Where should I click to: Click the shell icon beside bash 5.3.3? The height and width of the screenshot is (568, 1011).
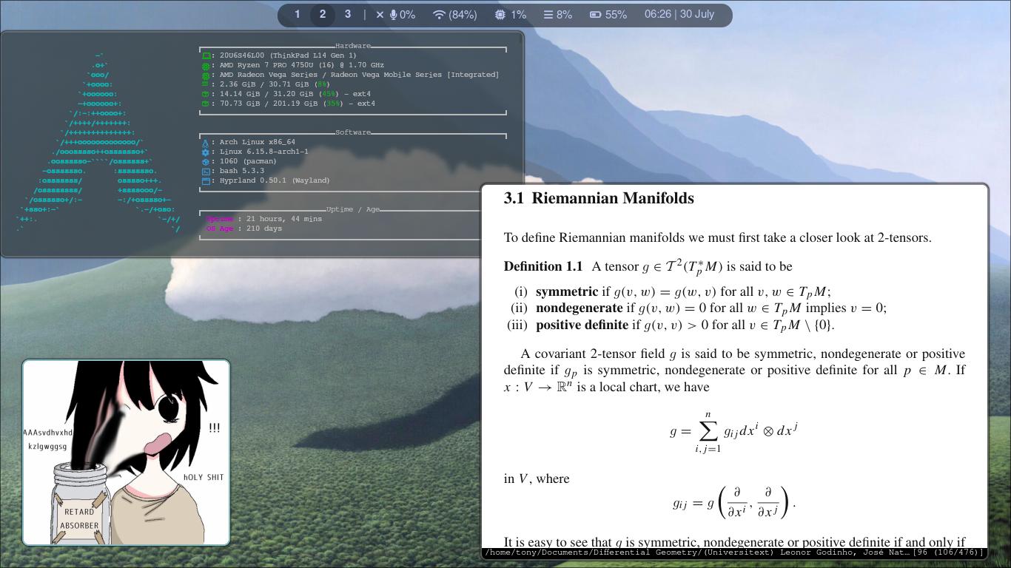point(206,171)
